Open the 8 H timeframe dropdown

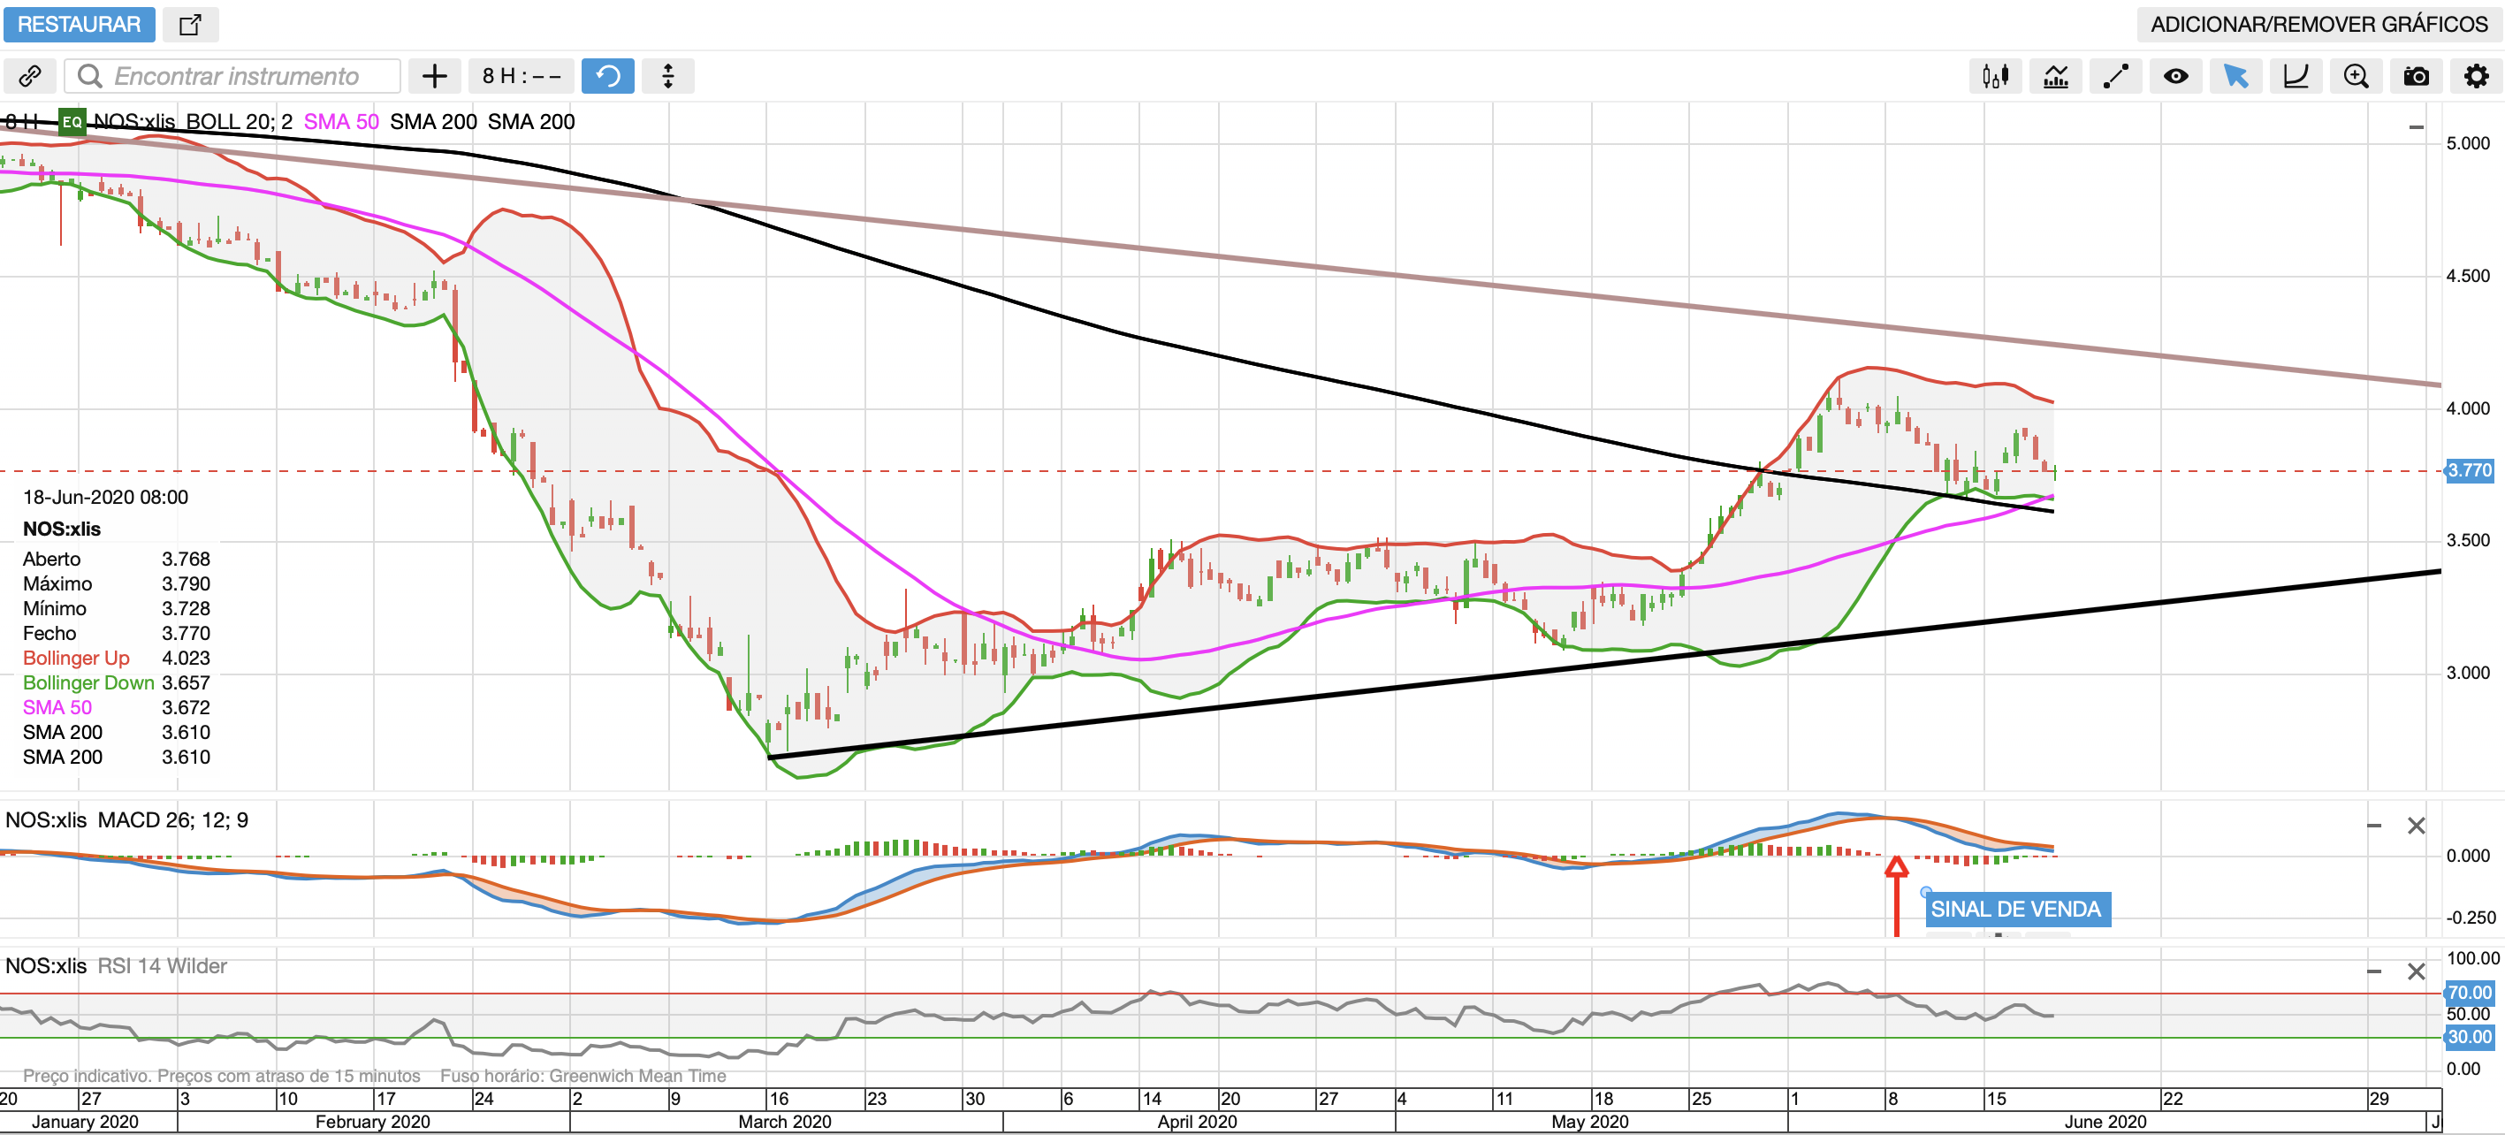(x=522, y=76)
